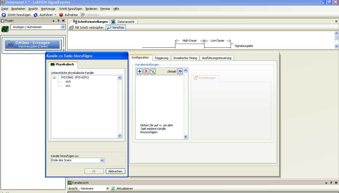Viewport: 339px width, 193px height.
Task: Select the Physikalisch tab in the dialog
Action: coord(63,65)
